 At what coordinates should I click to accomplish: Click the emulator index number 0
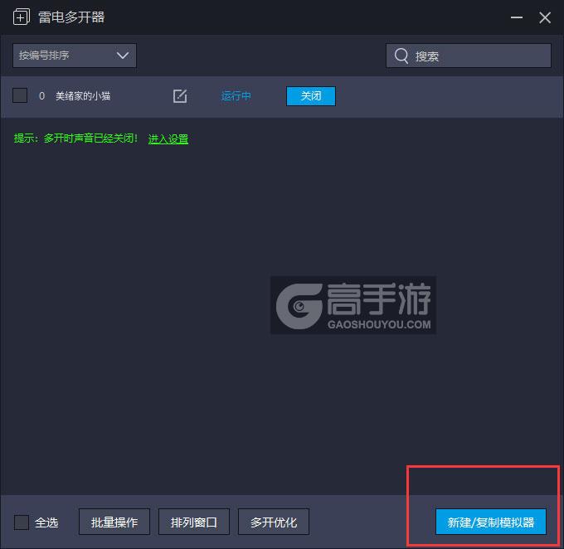click(41, 96)
